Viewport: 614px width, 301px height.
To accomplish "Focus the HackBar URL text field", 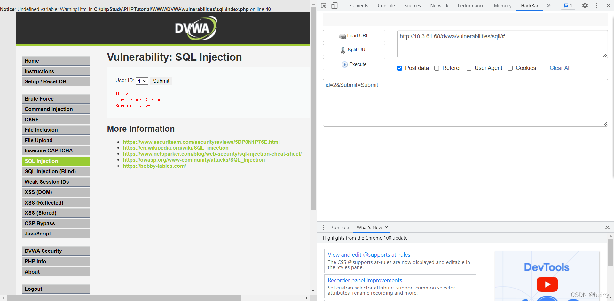I will coord(502,44).
